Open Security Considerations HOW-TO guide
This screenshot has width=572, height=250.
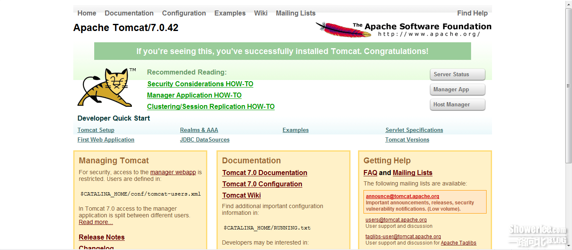(200, 84)
